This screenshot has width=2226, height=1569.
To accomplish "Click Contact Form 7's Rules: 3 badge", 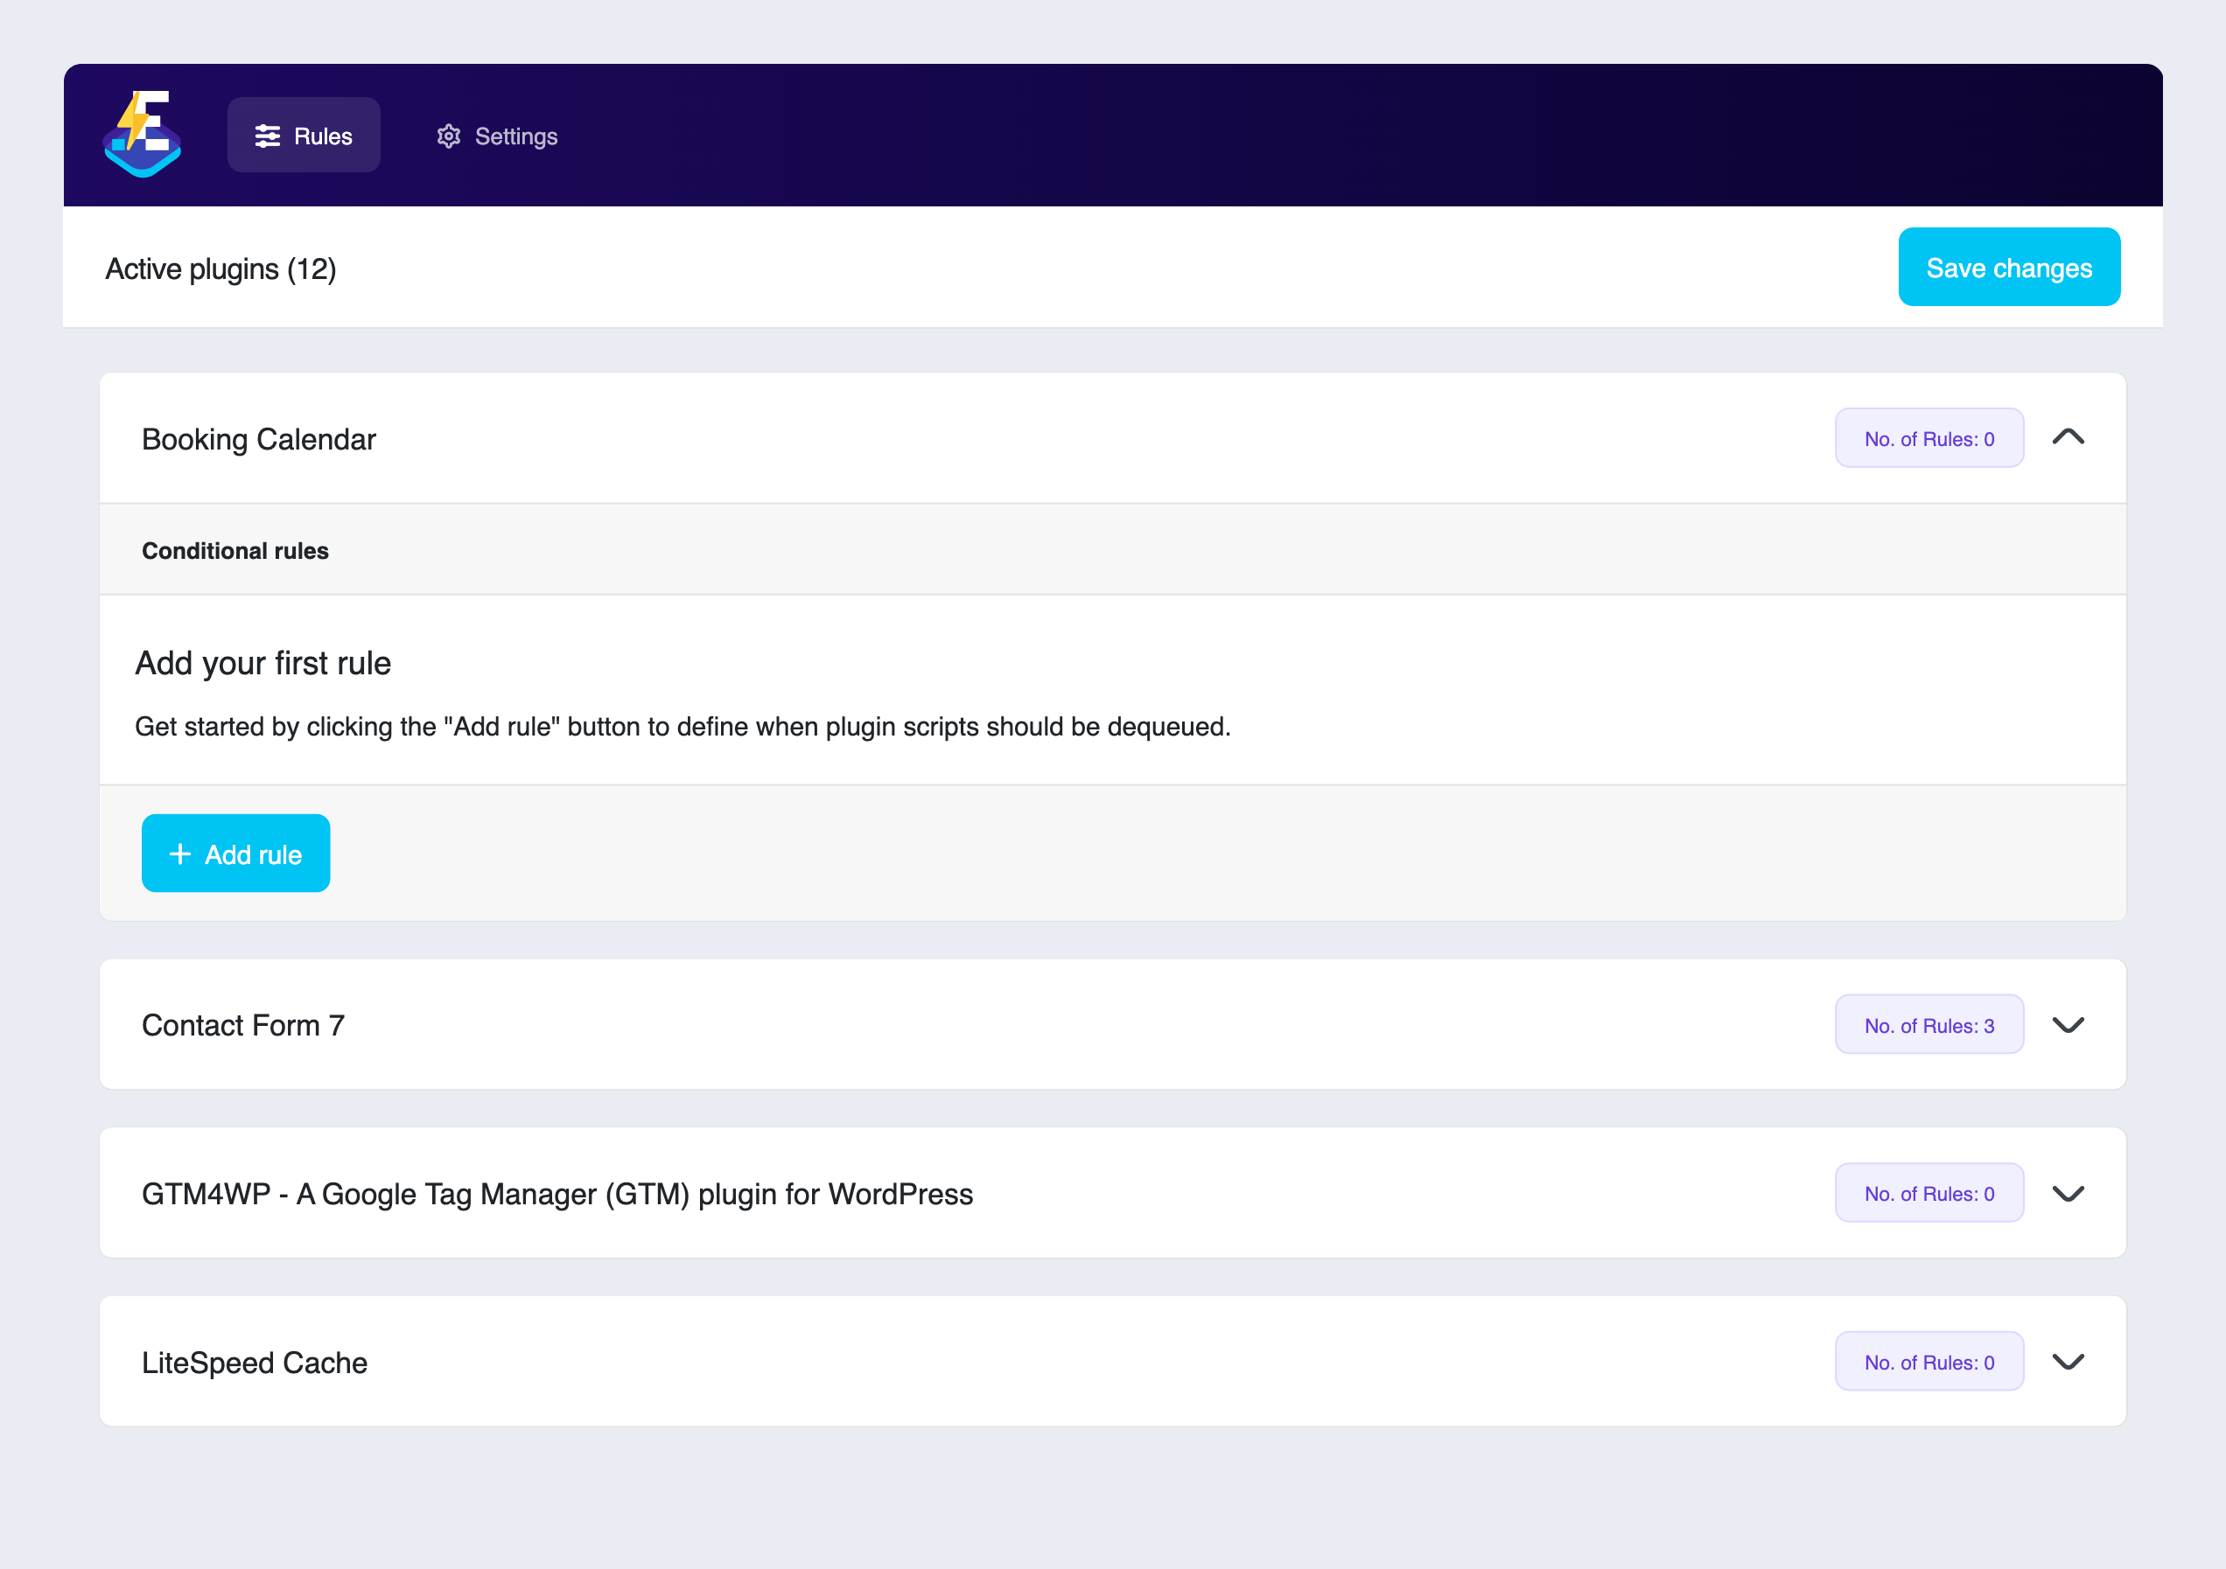I will point(1929,1025).
